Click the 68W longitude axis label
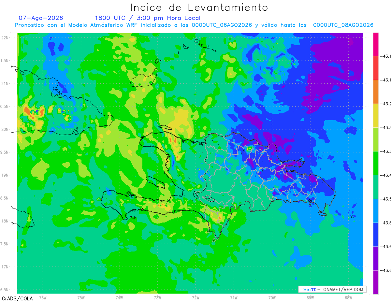The image size is (391, 302). pyautogui.click(x=348, y=297)
